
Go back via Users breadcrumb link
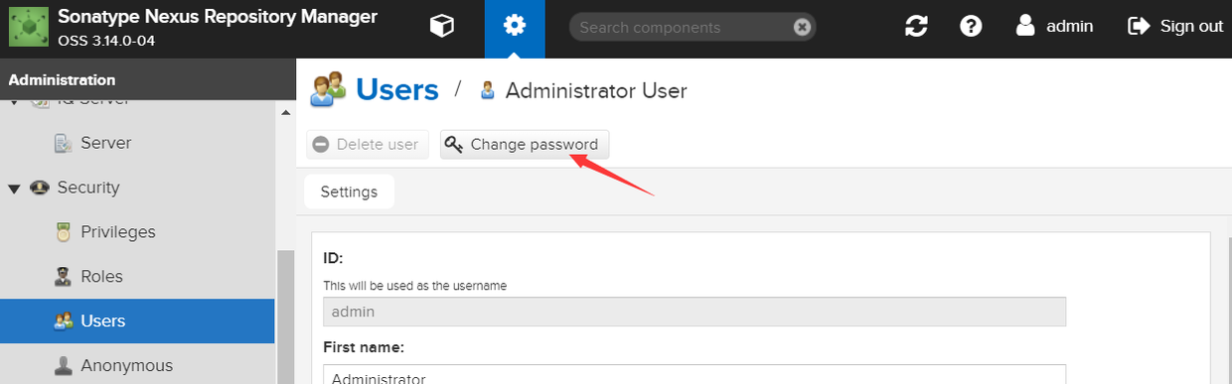[x=397, y=89]
